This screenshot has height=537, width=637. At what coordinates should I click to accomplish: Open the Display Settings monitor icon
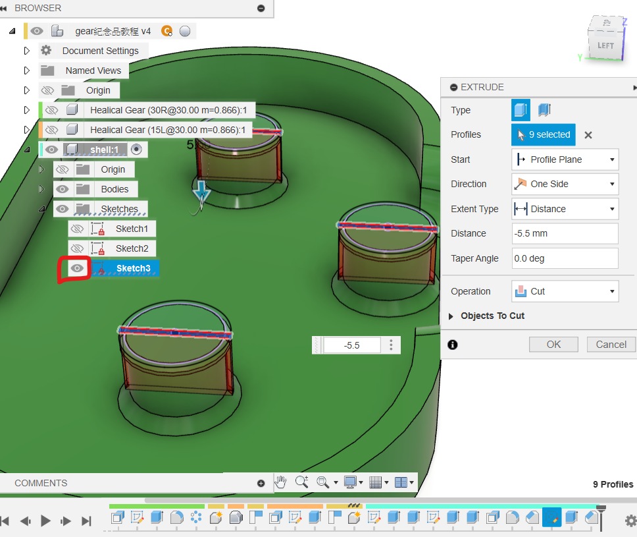[350, 482]
